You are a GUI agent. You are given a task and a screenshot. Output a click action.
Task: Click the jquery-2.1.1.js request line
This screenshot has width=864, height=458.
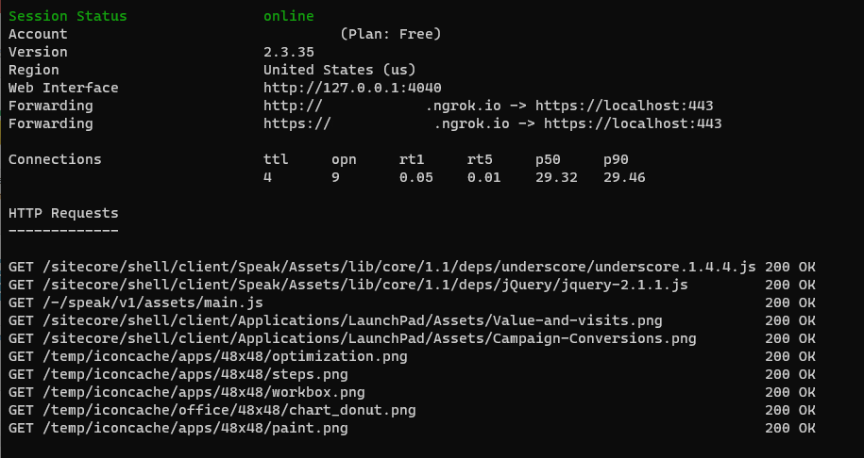point(348,285)
